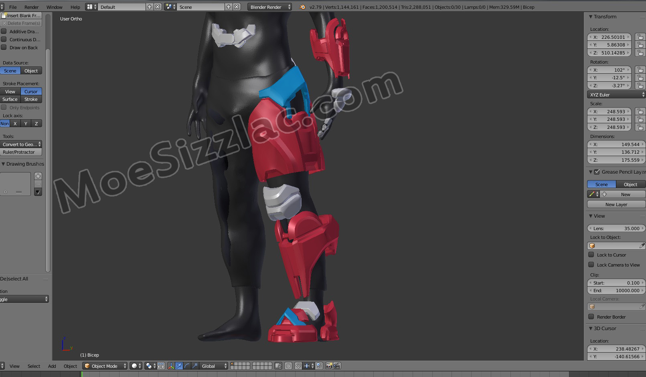Image resolution: width=646 pixels, height=377 pixels.
Task: Uncheck the Grease Pencil Layers checkbox
Action: [597, 172]
